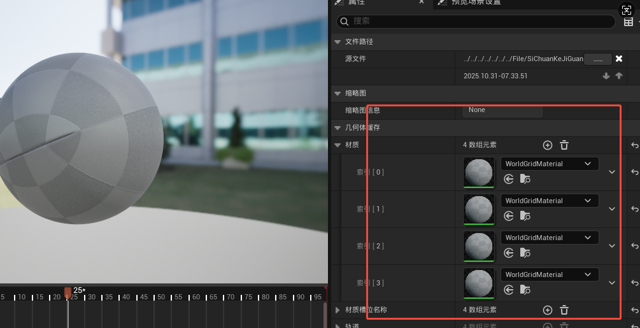Click the down arrow next to the timestamp
Image resolution: width=640 pixels, height=328 pixels.
[x=606, y=76]
